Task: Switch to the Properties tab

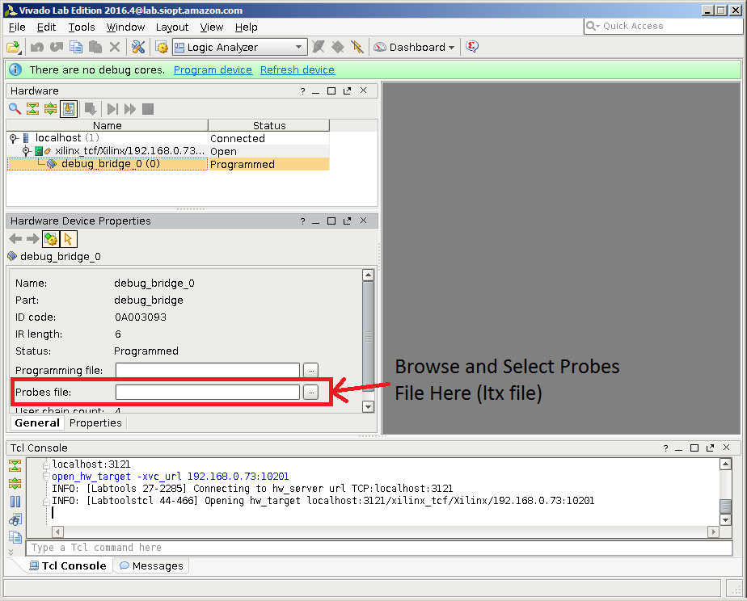Action: coord(95,423)
